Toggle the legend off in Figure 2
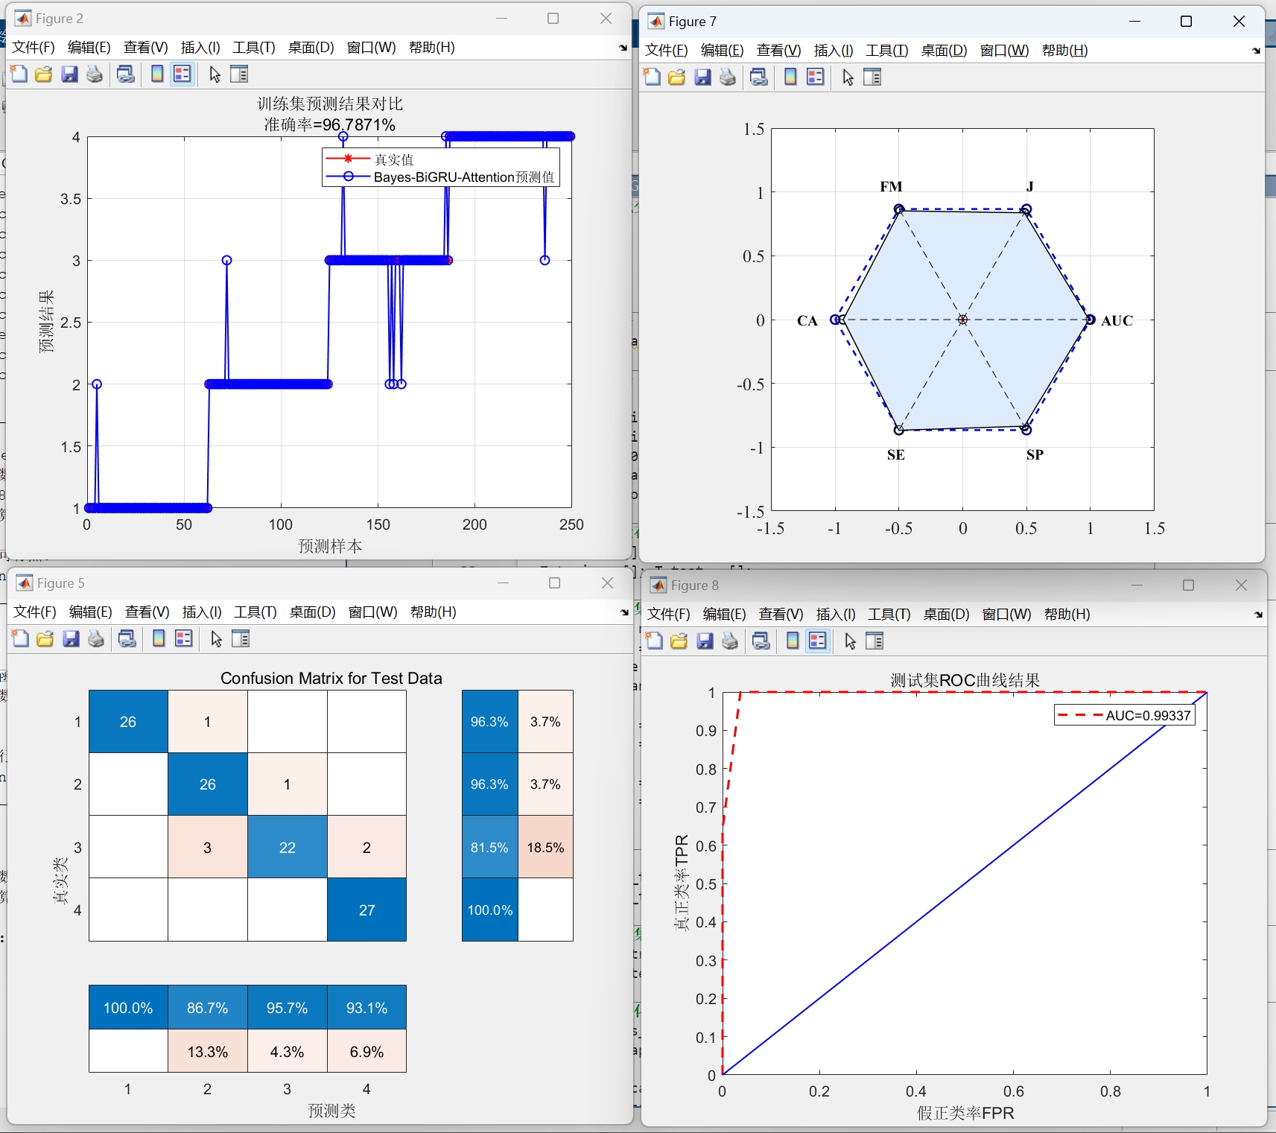This screenshot has height=1133, width=1276. pyautogui.click(x=182, y=74)
